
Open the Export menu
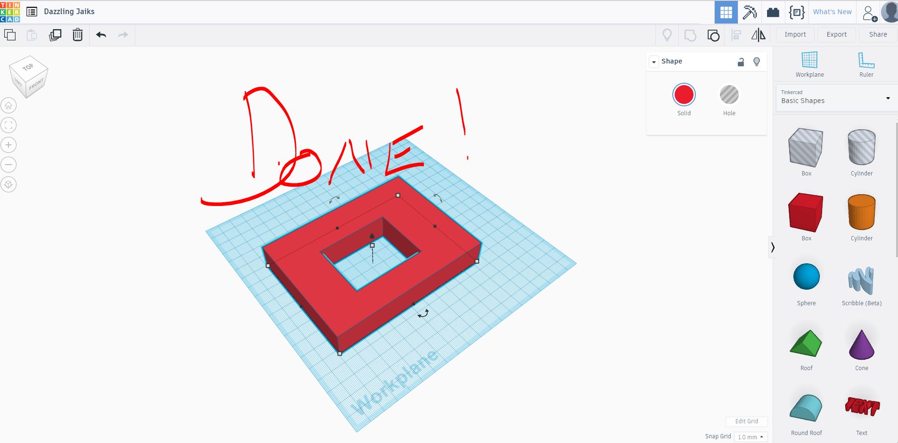coord(836,34)
